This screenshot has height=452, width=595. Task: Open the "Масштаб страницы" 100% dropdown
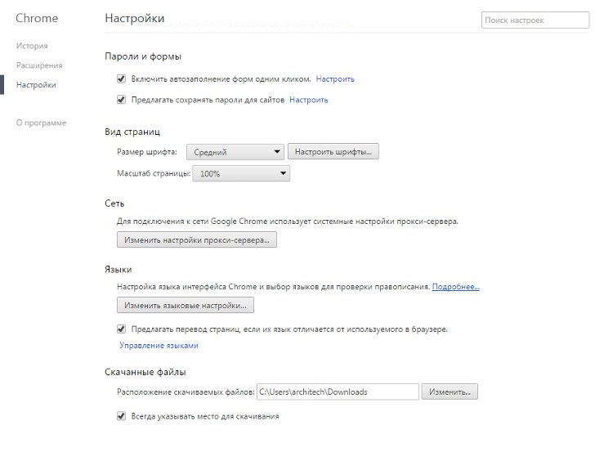pos(241,173)
